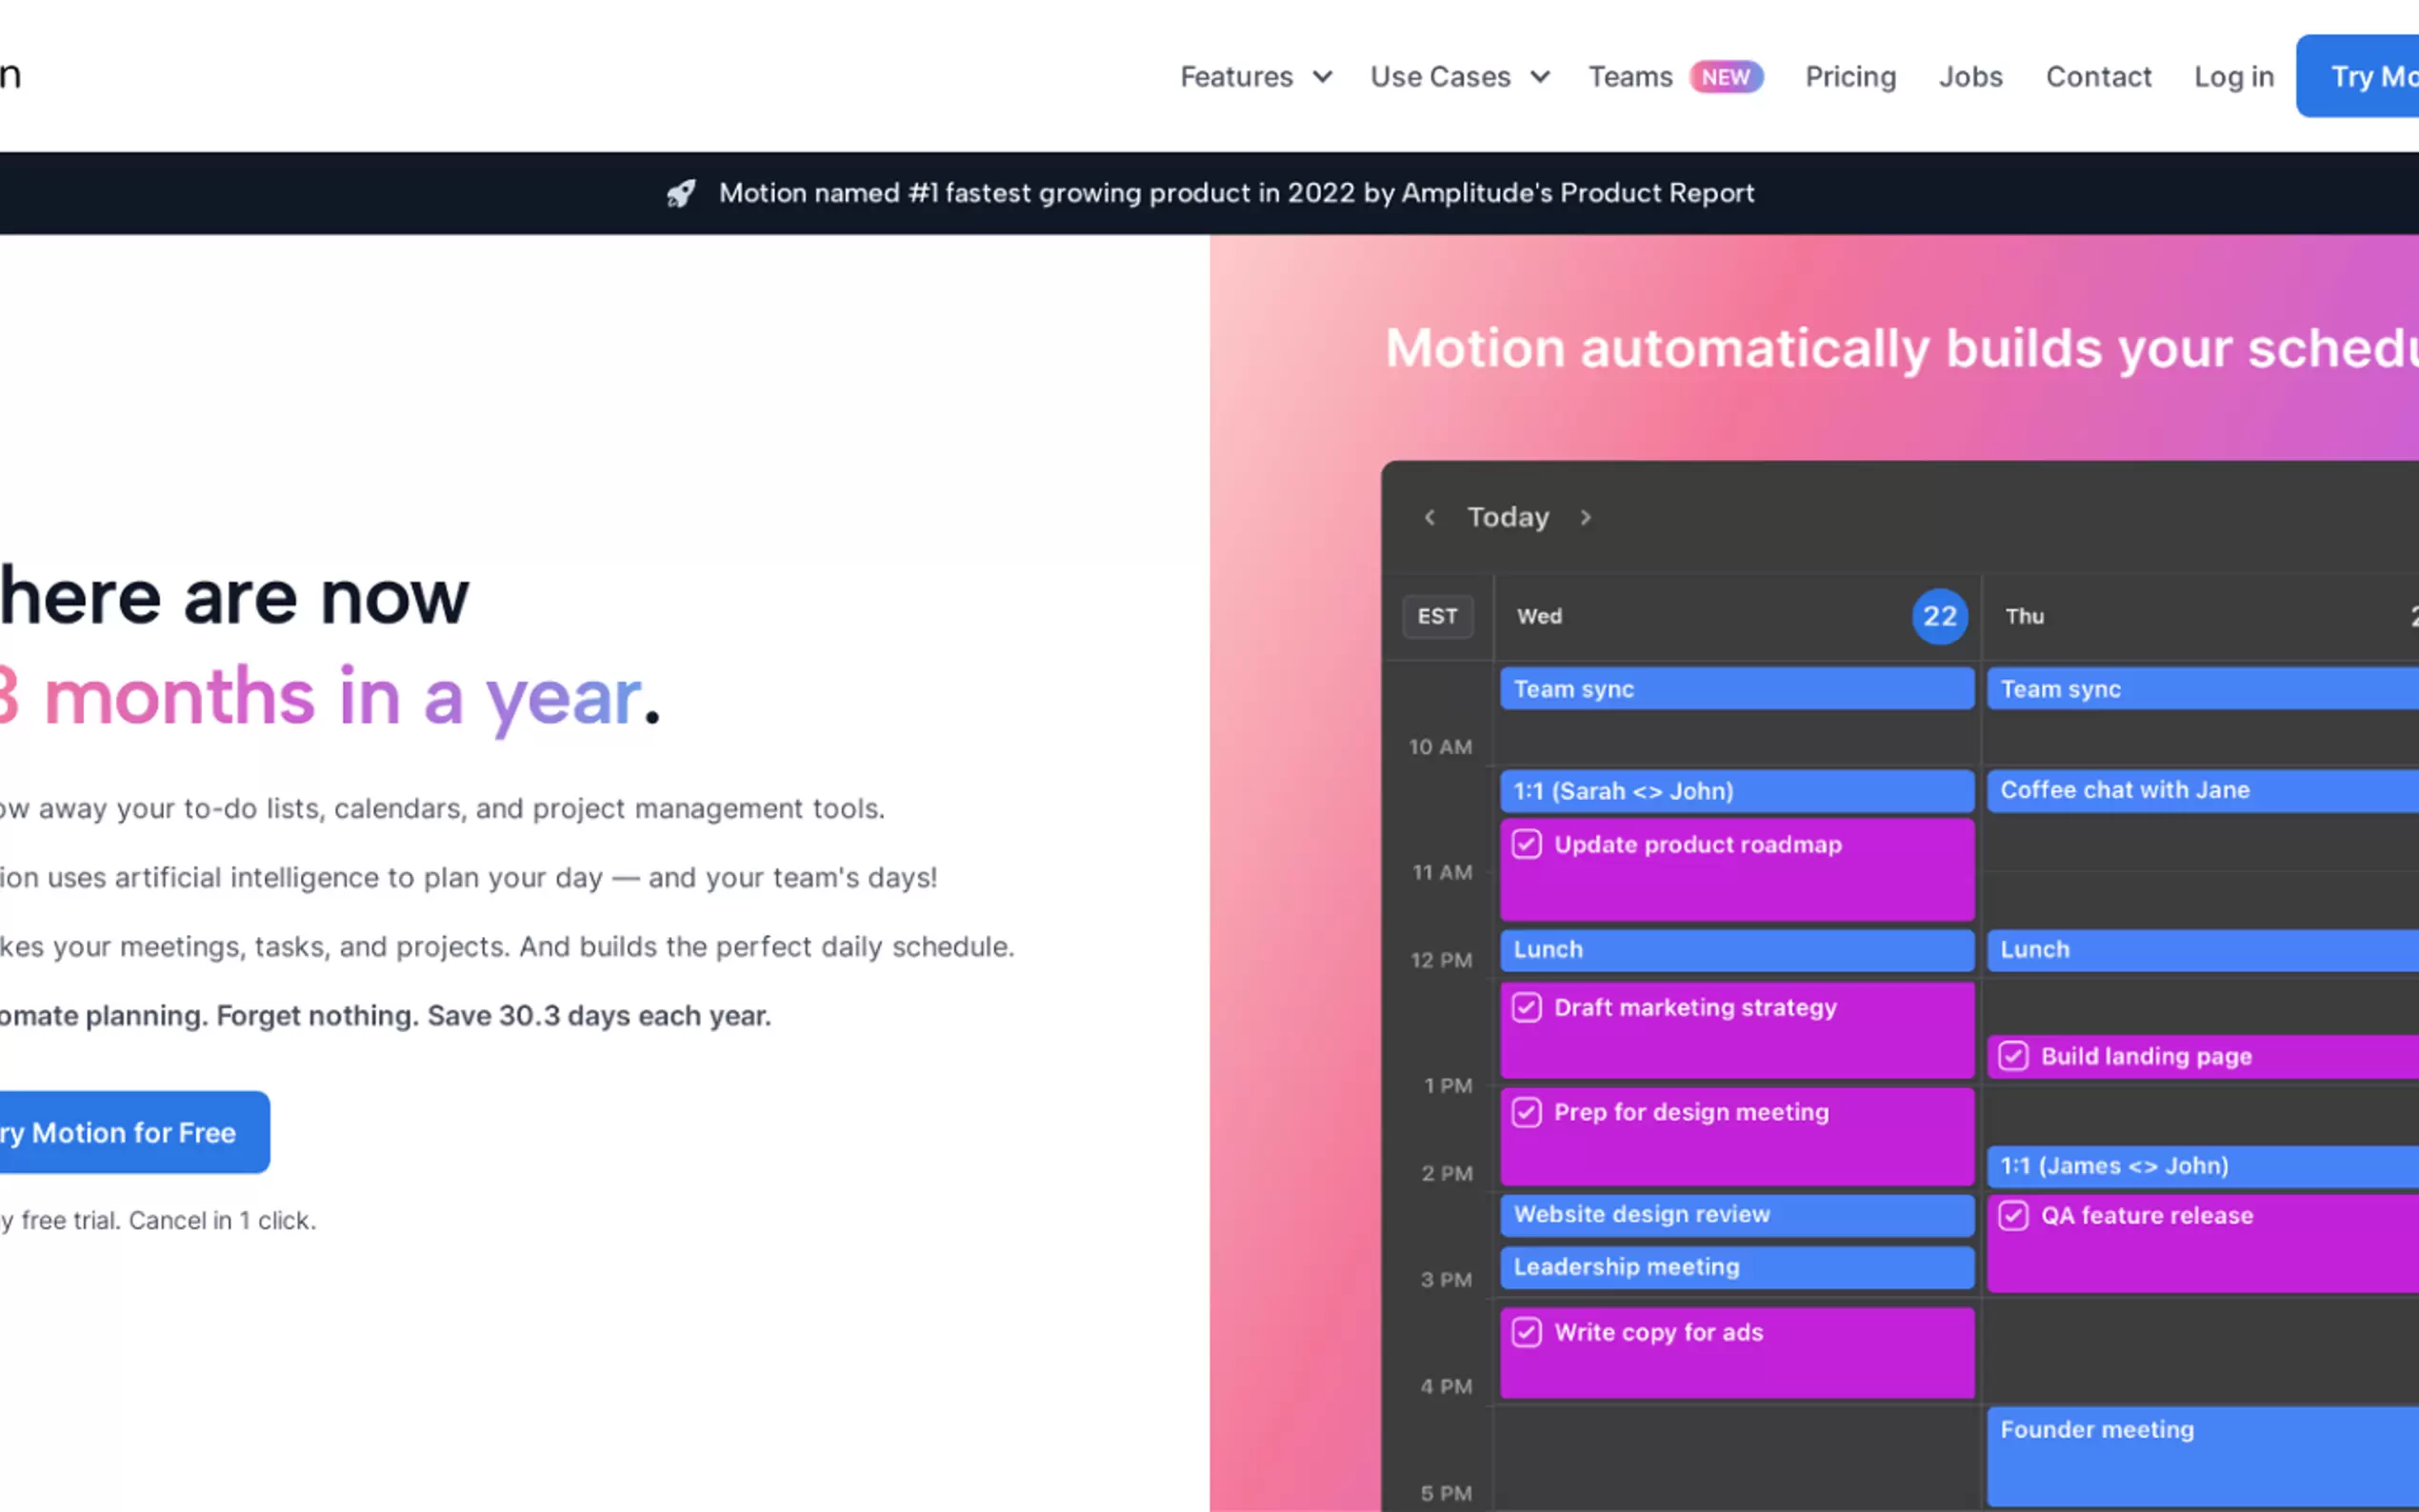
Task: Check off Prep for design meeting task
Action: pos(1526,1112)
